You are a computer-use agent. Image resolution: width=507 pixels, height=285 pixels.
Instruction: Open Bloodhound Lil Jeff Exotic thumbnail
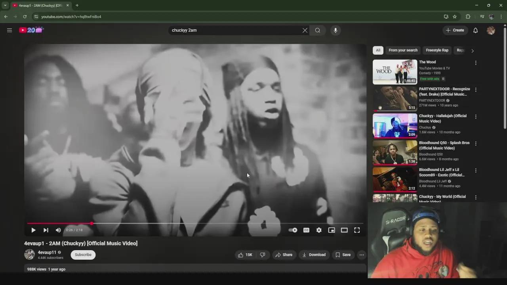(x=395, y=179)
